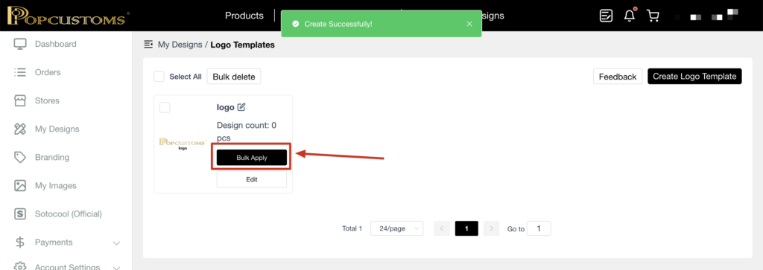This screenshot has width=763, height=270.
Task: Open the Products menu in top bar
Action: tap(244, 16)
